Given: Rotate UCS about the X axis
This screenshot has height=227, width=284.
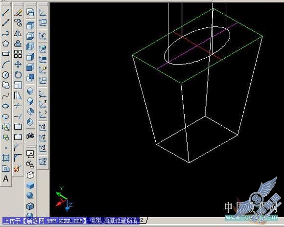Looking at the screenshot, I should [x=43, y=128].
